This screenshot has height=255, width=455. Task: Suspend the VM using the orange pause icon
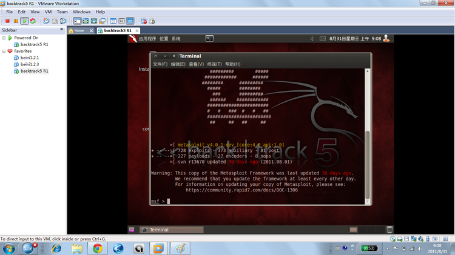click(x=16, y=21)
